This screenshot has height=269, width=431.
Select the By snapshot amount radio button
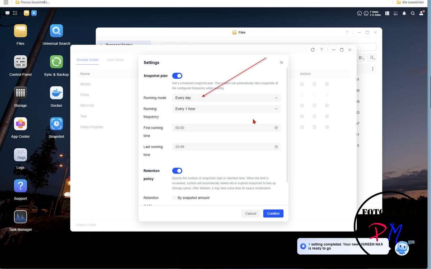[x=174, y=198]
